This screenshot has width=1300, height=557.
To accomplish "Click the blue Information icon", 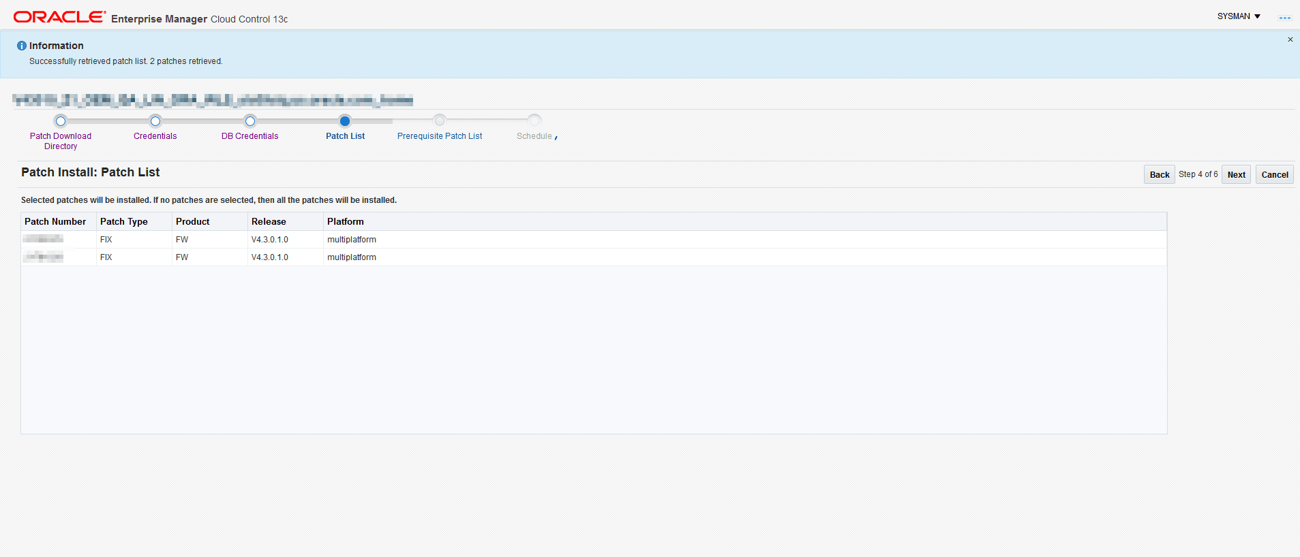I will coord(22,46).
